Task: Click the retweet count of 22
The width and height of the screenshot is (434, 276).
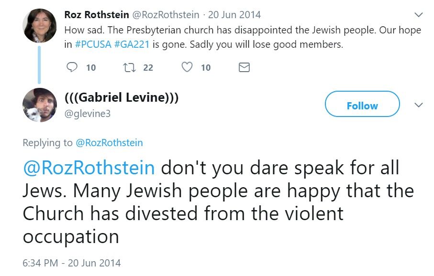Action: [x=148, y=67]
